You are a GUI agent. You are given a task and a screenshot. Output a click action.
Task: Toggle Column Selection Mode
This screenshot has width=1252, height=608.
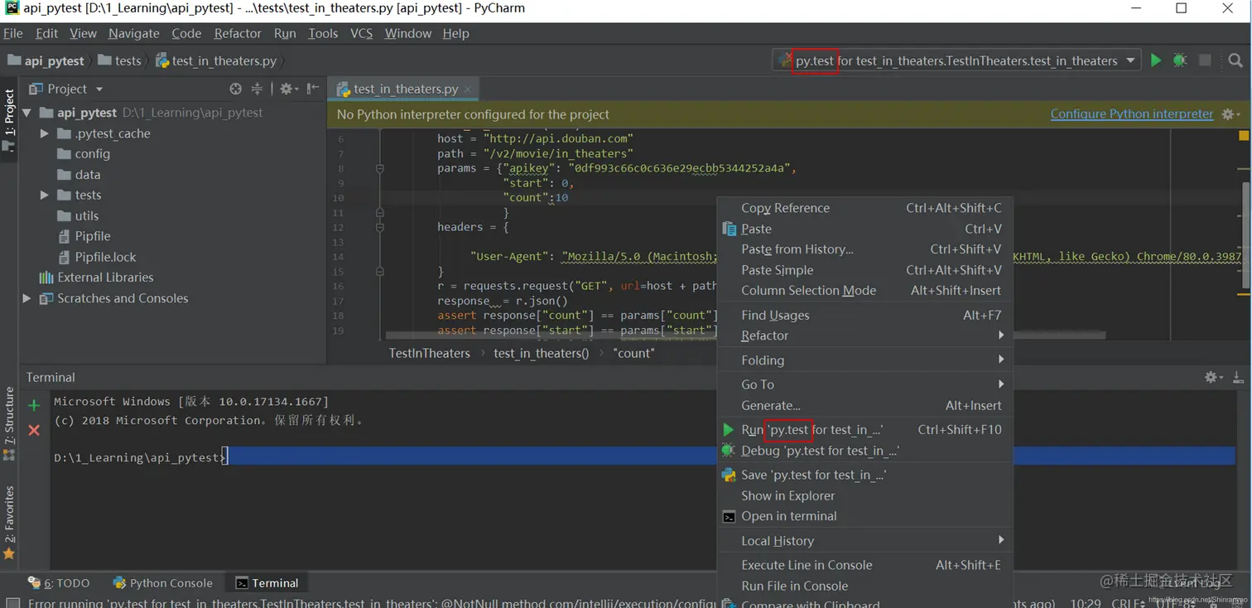(x=864, y=291)
